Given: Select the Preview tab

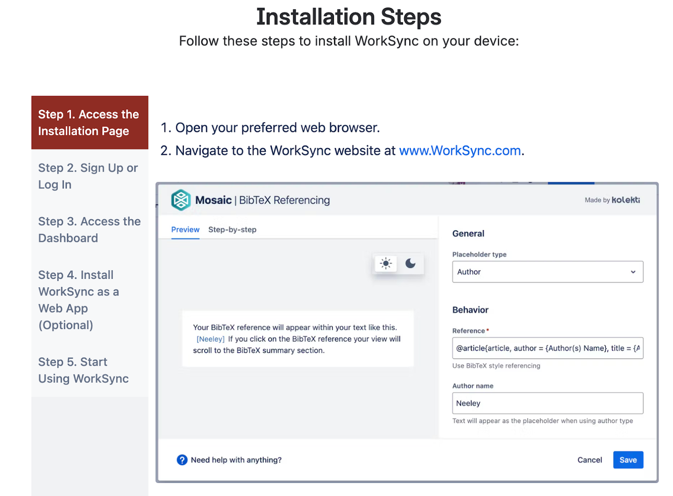Looking at the screenshot, I should point(185,229).
